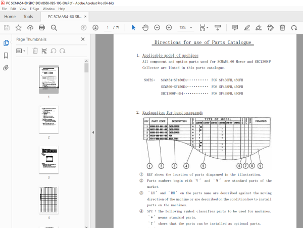Select the page 1 thumbnail
The width and height of the screenshot is (303, 228).
point(48,79)
